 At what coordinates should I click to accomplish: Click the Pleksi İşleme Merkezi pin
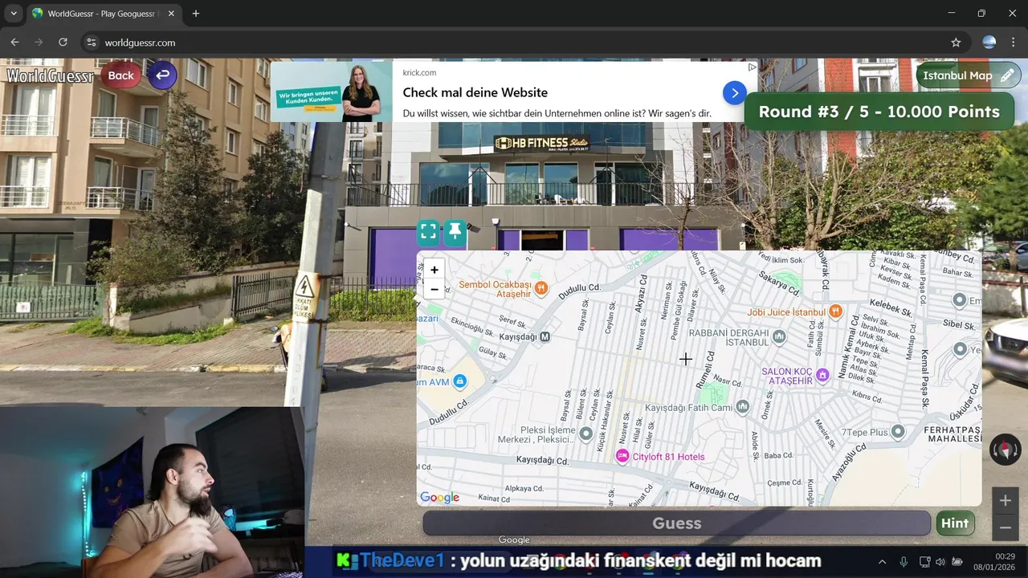586,433
